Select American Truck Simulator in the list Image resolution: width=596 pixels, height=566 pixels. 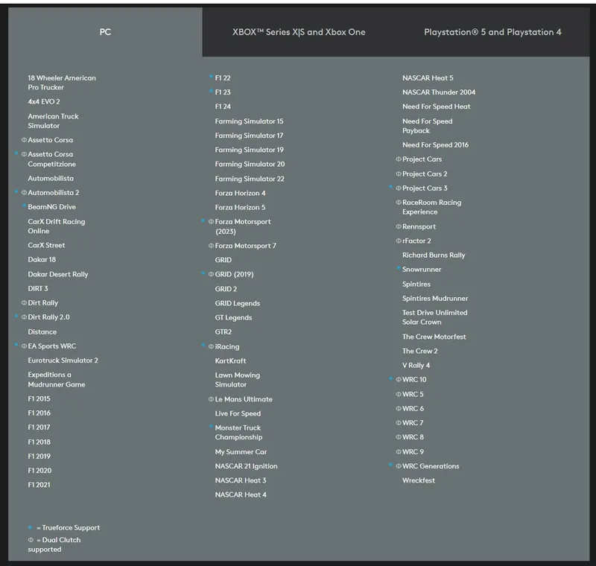click(x=53, y=121)
